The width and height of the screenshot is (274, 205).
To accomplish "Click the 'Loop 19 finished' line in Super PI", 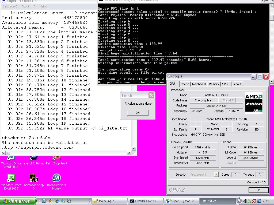I will click(49, 123).
